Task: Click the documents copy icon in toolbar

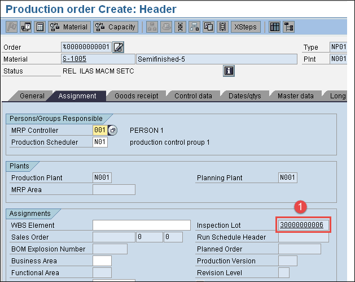Action: pos(209,27)
